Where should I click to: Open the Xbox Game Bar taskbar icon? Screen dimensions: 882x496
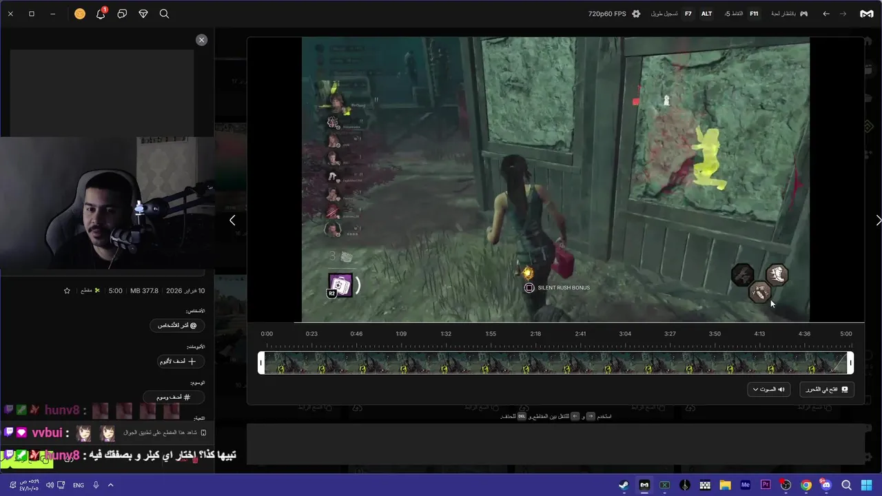(664, 485)
